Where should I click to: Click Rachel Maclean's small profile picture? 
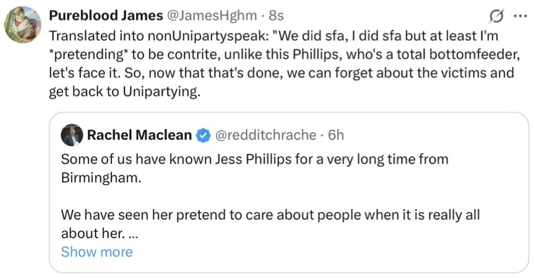coord(71,135)
